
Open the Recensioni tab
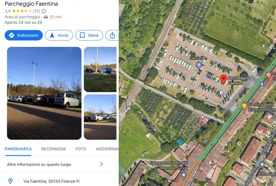pyautogui.click(x=53, y=149)
